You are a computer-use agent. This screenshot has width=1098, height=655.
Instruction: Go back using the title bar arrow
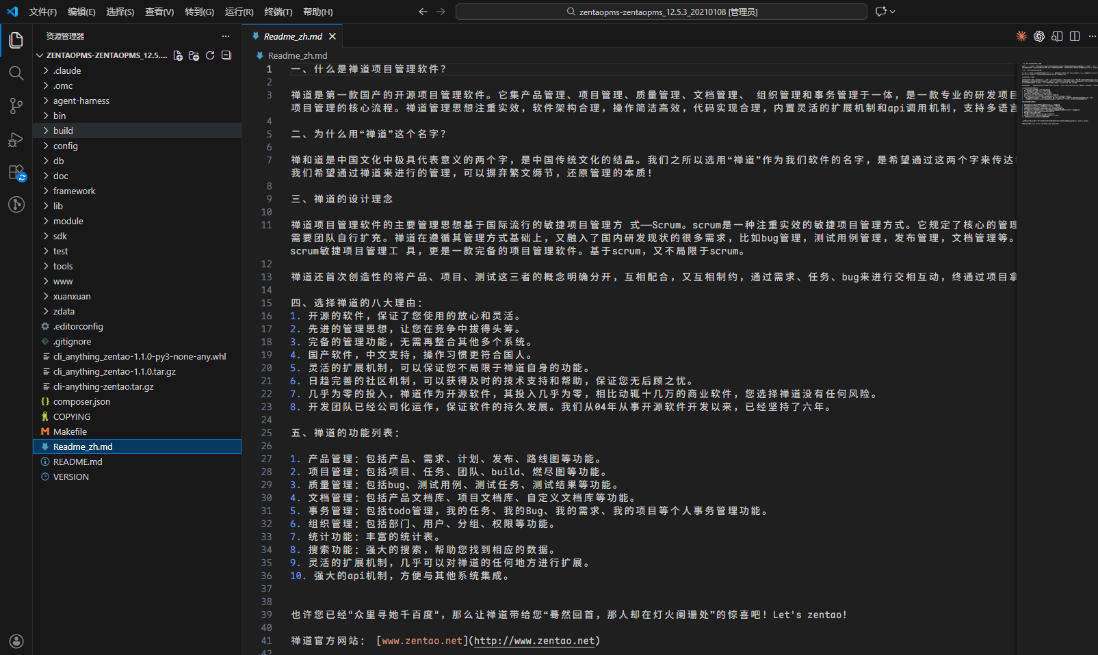pos(423,12)
